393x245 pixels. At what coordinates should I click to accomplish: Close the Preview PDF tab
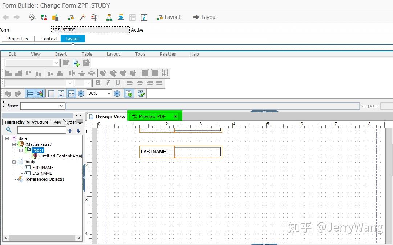[x=175, y=116]
